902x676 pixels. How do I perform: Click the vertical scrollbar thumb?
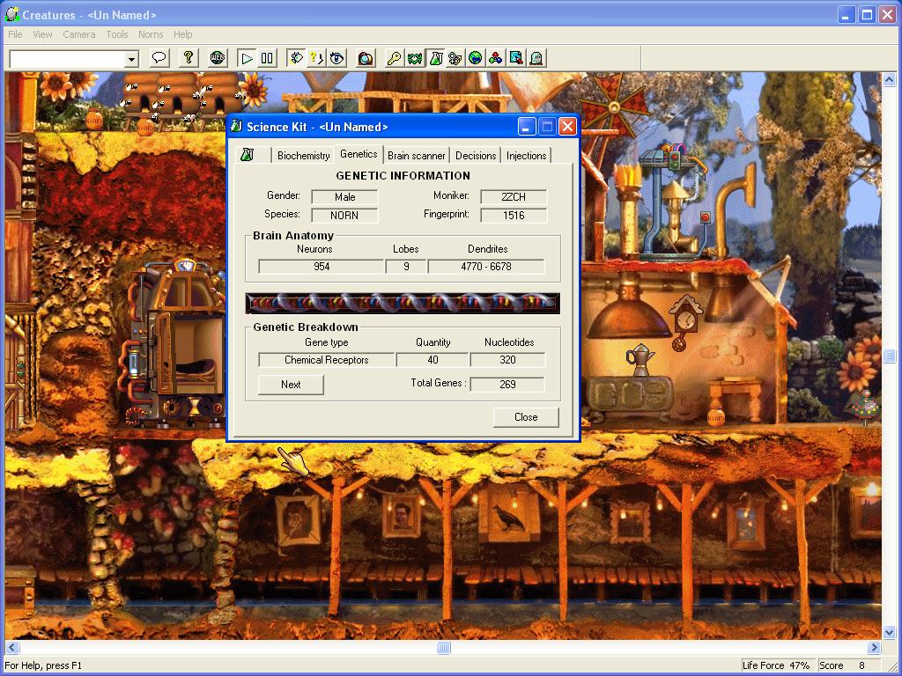889,356
